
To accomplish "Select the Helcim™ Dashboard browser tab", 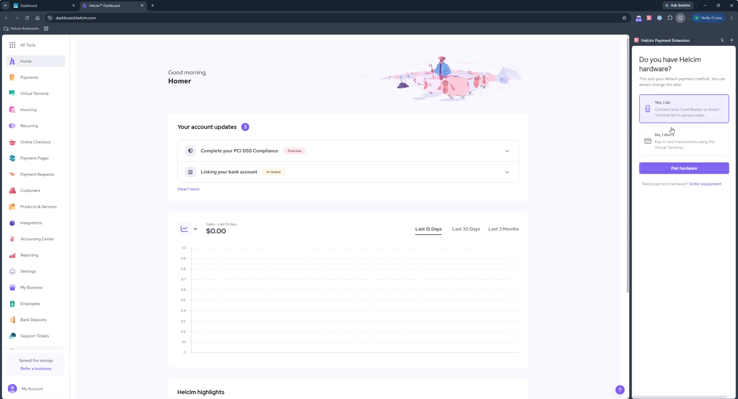I will click(112, 6).
